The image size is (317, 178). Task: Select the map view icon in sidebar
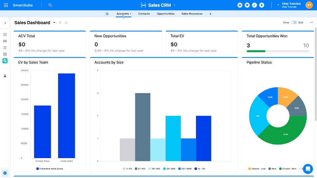pyautogui.click(x=5, y=41)
